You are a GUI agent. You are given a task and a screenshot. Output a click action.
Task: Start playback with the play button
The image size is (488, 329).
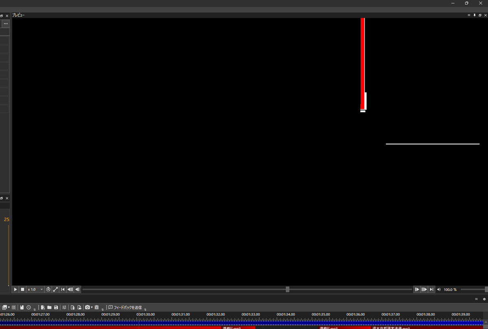(15, 290)
